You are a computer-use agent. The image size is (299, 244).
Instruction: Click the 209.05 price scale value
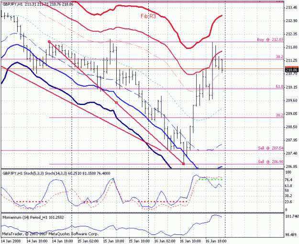click(291, 114)
